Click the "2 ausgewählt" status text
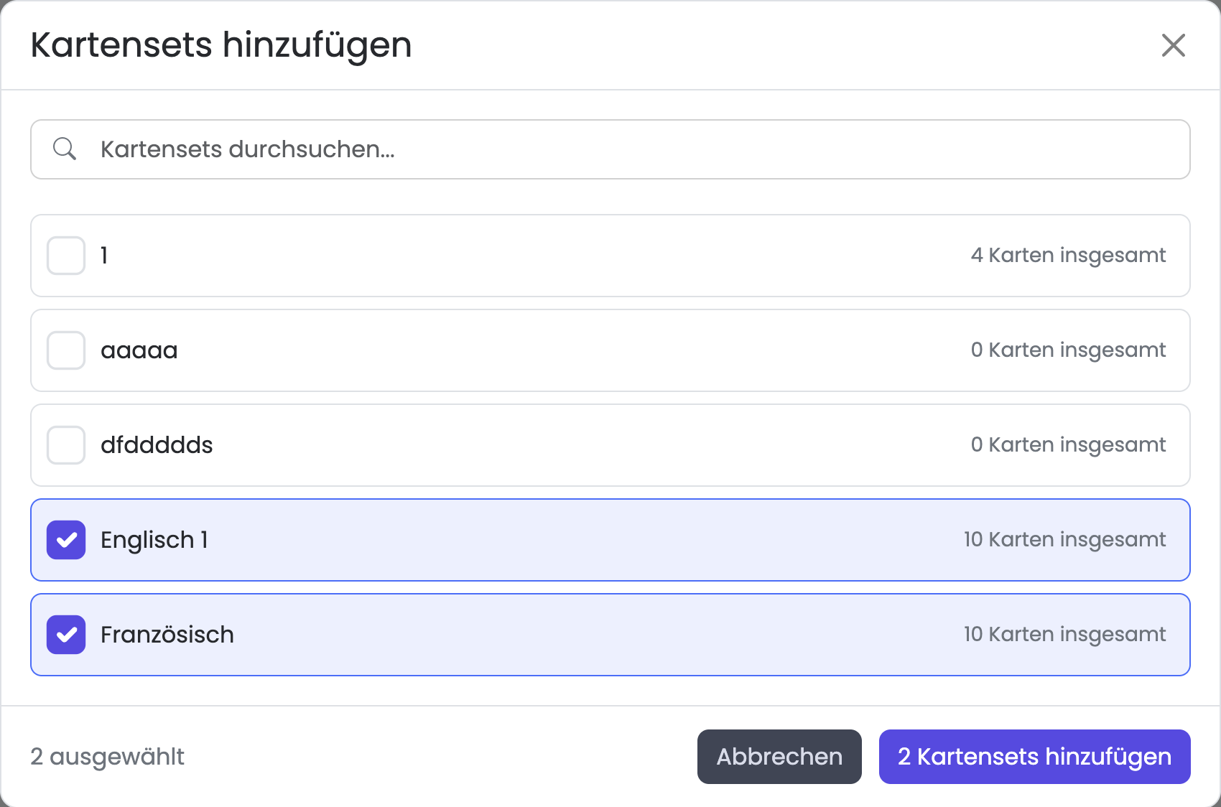The image size is (1221, 807). pos(107,757)
